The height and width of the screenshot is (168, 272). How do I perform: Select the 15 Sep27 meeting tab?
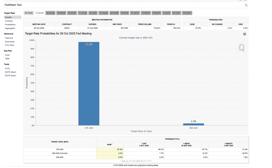187,13
